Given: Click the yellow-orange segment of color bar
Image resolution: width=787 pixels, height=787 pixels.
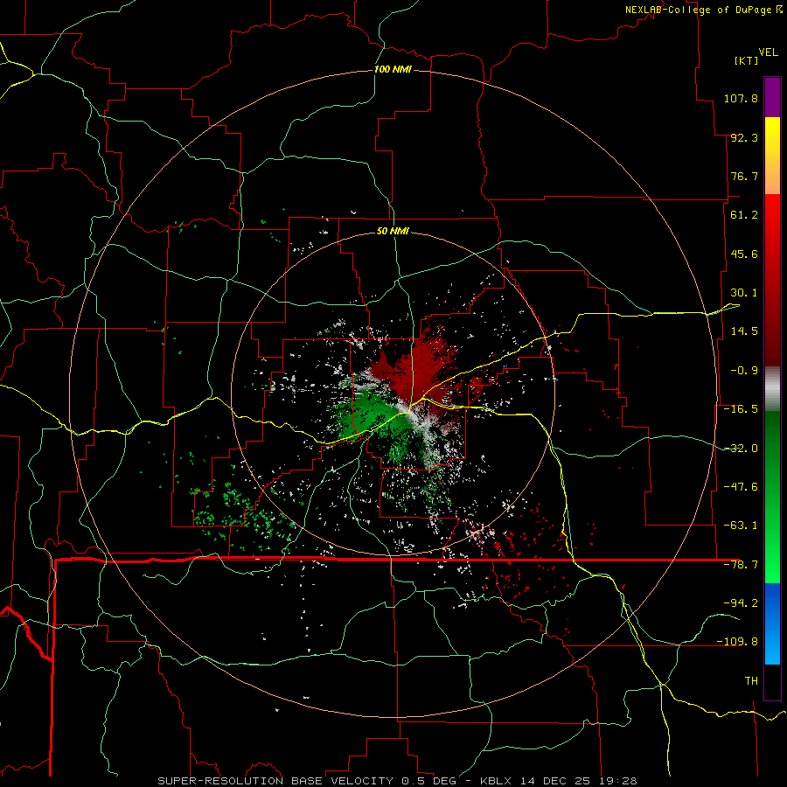Looking at the screenshot, I should [772, 156].
